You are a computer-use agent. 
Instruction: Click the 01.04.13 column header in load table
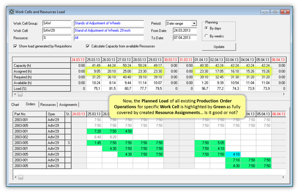point(201,60)
